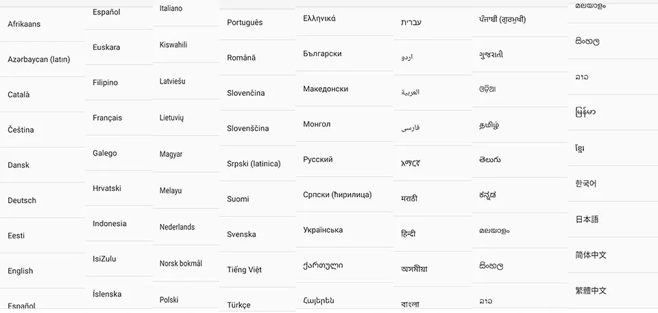This screenshot has height=313, width=658.
Task: Choose Tiếng Việt from the list
Action: tap(257, 269)
